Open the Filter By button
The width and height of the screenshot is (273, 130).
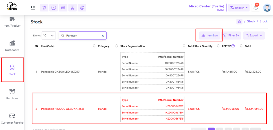coord(231,35)
